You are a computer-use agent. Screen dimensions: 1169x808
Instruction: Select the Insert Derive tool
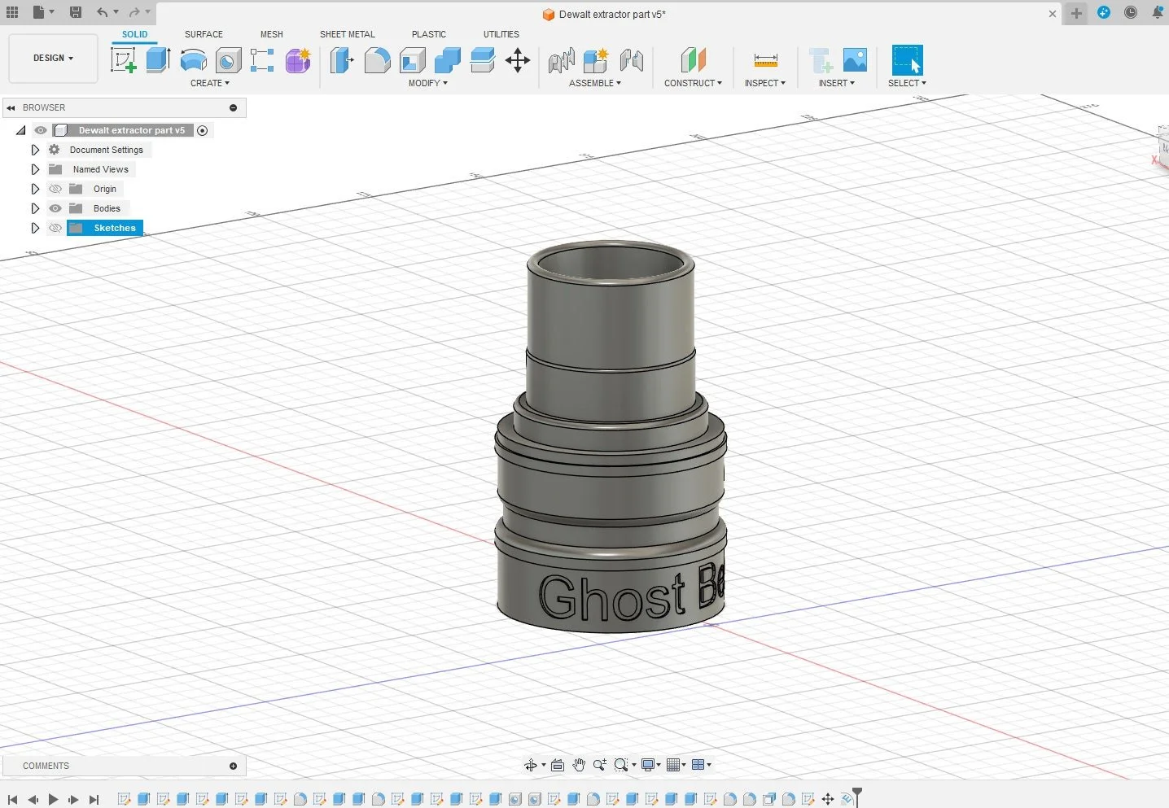point(821,60)
